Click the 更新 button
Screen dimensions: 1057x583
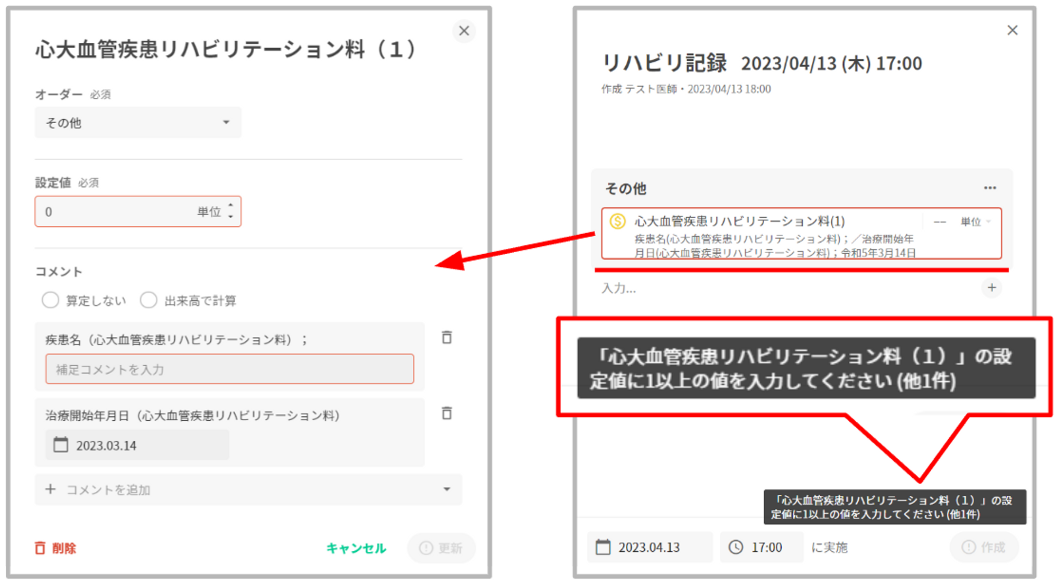click(x=441, y=548)
